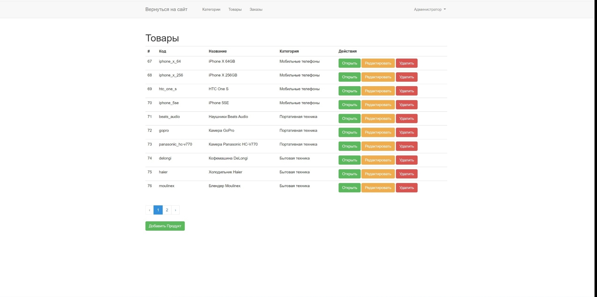Click the Категория column header
The image size is (597, 297).
point(289,51)
